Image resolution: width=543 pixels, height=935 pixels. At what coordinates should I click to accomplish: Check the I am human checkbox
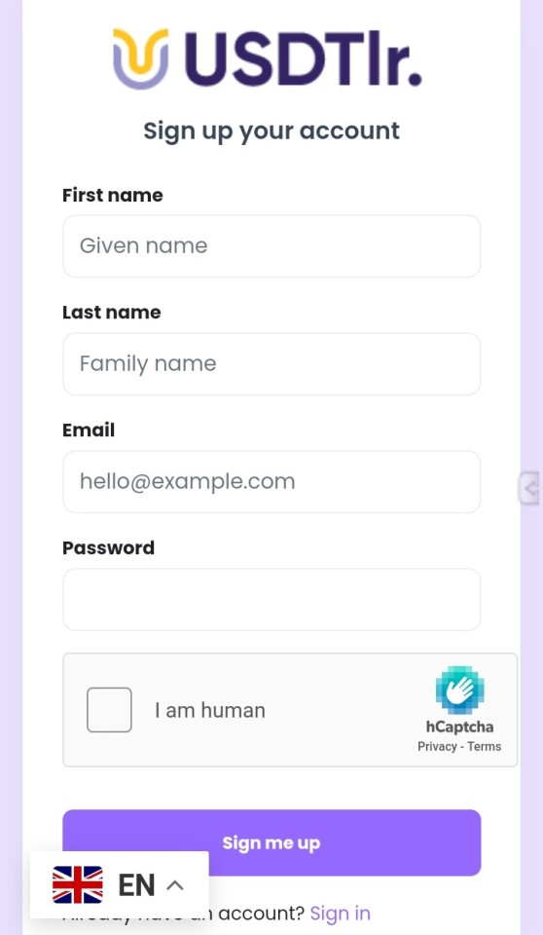[109, 710]
